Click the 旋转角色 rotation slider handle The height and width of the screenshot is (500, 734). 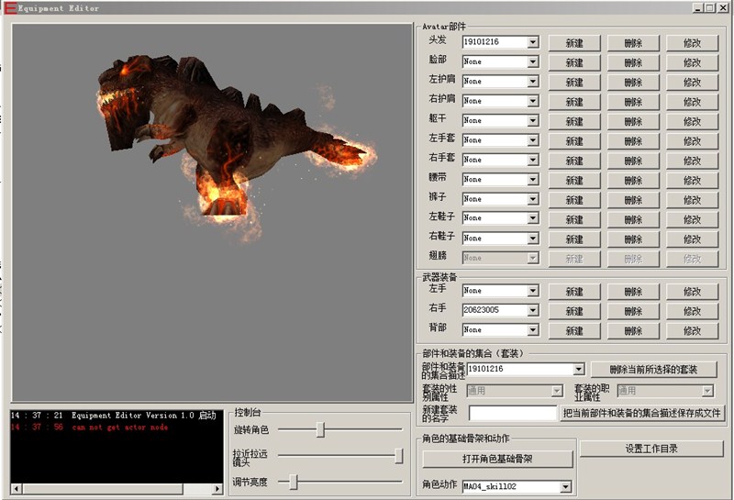pyautogui.click(x=320, y=429)
